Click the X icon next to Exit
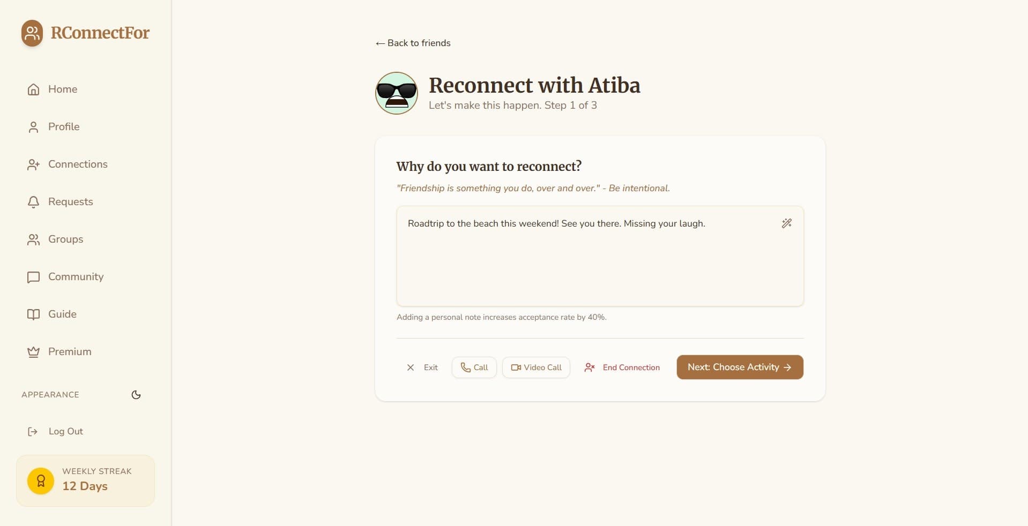The width and height of the screenshot is (1028, 526). point(411,367)
